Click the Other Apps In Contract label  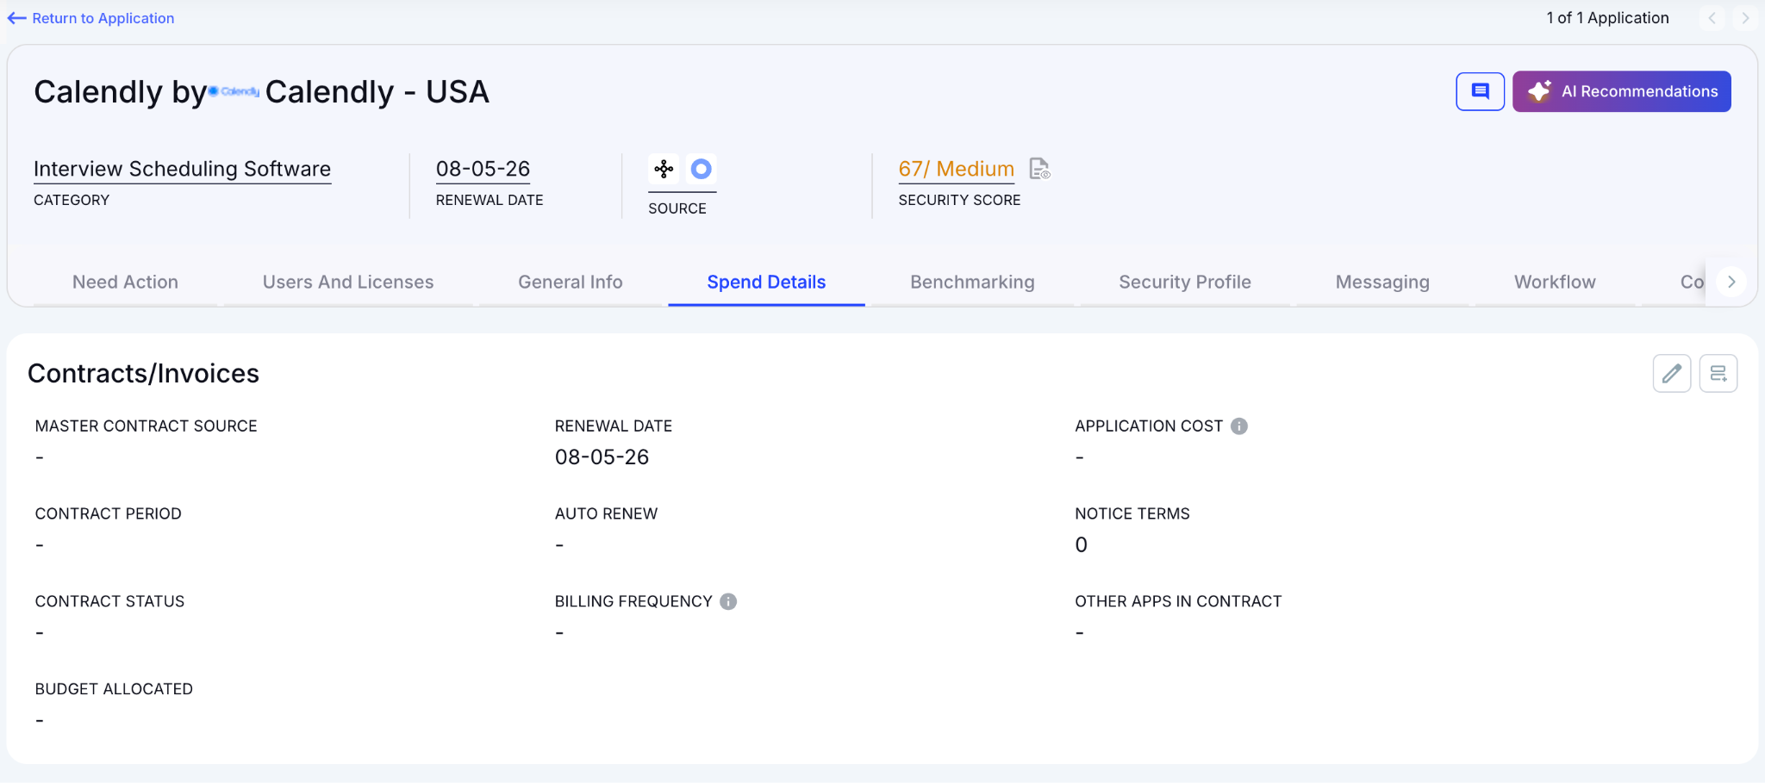coord(1178,601)
